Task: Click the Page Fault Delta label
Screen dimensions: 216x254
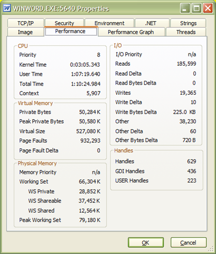Action: pyautogui.click(x=39, y=150)
